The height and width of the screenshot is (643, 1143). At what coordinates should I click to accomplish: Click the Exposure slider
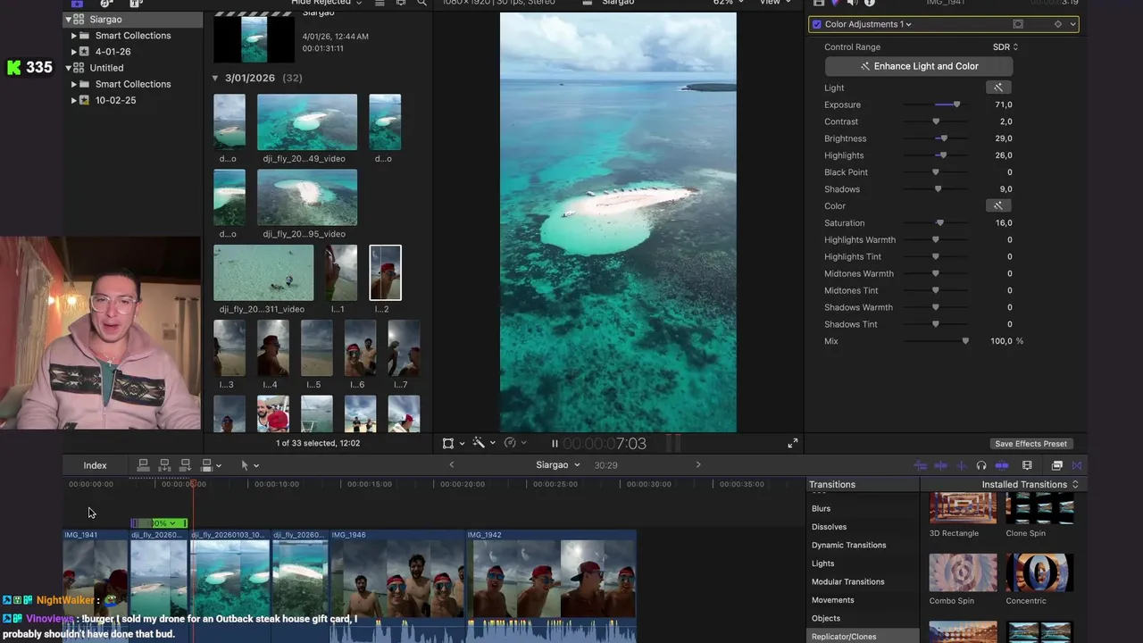click(935, 104)
